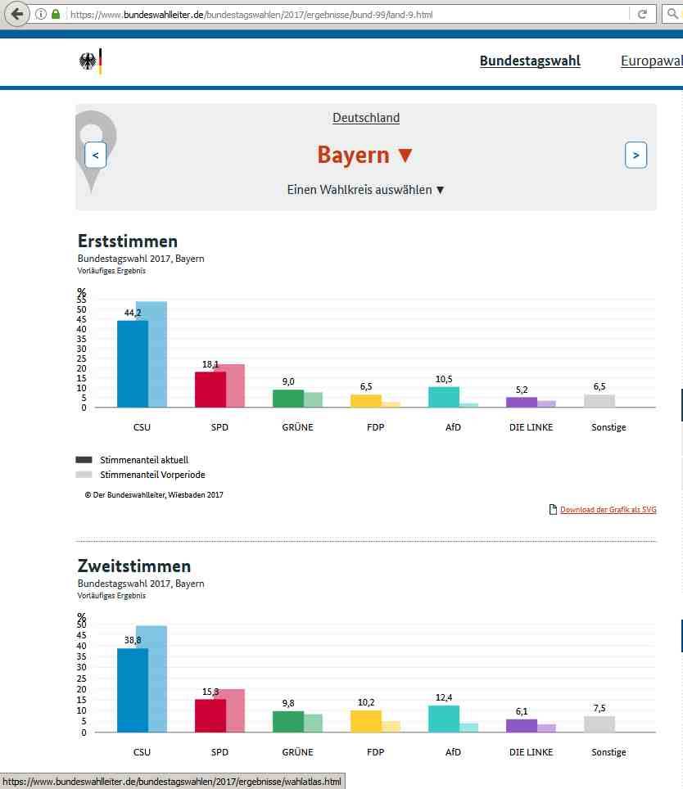Image resolution: width=683 pixels, height=789 pixels.
Task: Go to next state with right arrow button
Action: 636,155
